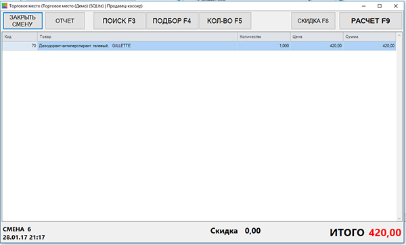Close the Торговое место window
Image resolution: width=406 pixels, height=245 pixels.
coord(396,6)
